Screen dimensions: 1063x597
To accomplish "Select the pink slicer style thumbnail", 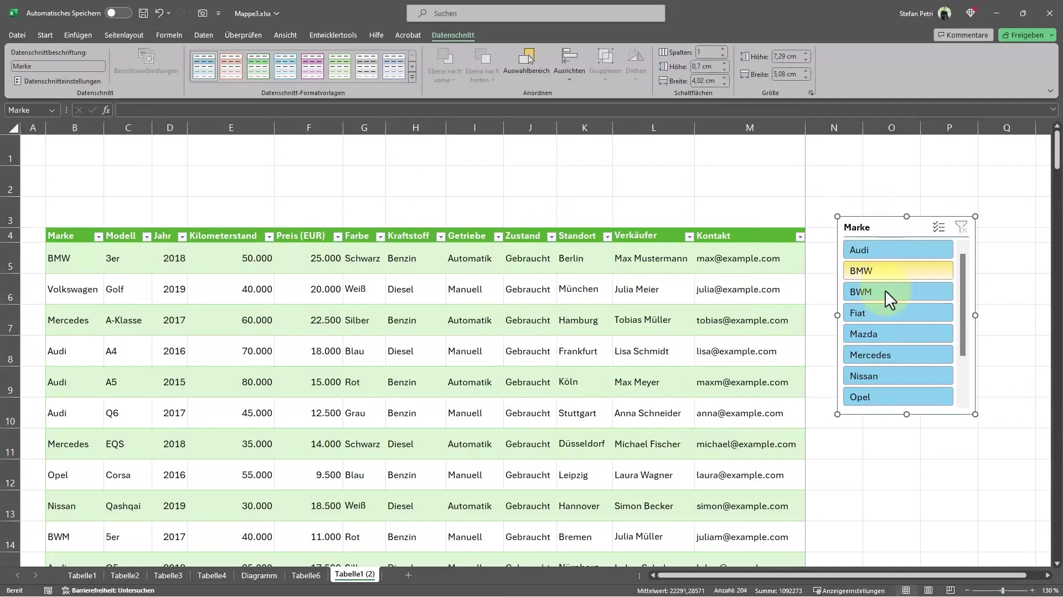I will 313,66.
